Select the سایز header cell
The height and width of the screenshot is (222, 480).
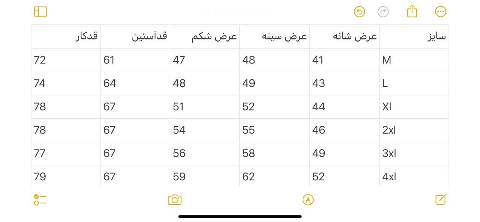click(x=414, y=36)
